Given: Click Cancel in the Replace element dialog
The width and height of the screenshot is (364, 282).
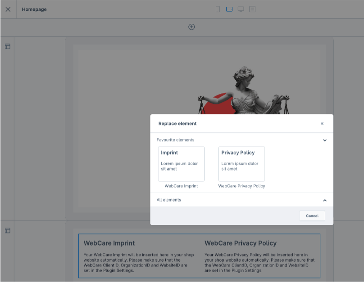Looking at the screenshot, I should coord(312,216).
